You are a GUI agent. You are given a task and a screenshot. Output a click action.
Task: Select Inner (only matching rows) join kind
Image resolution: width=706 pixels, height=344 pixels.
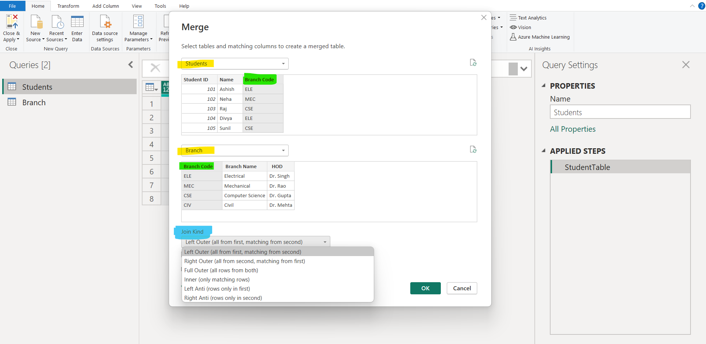click(217, 280)
